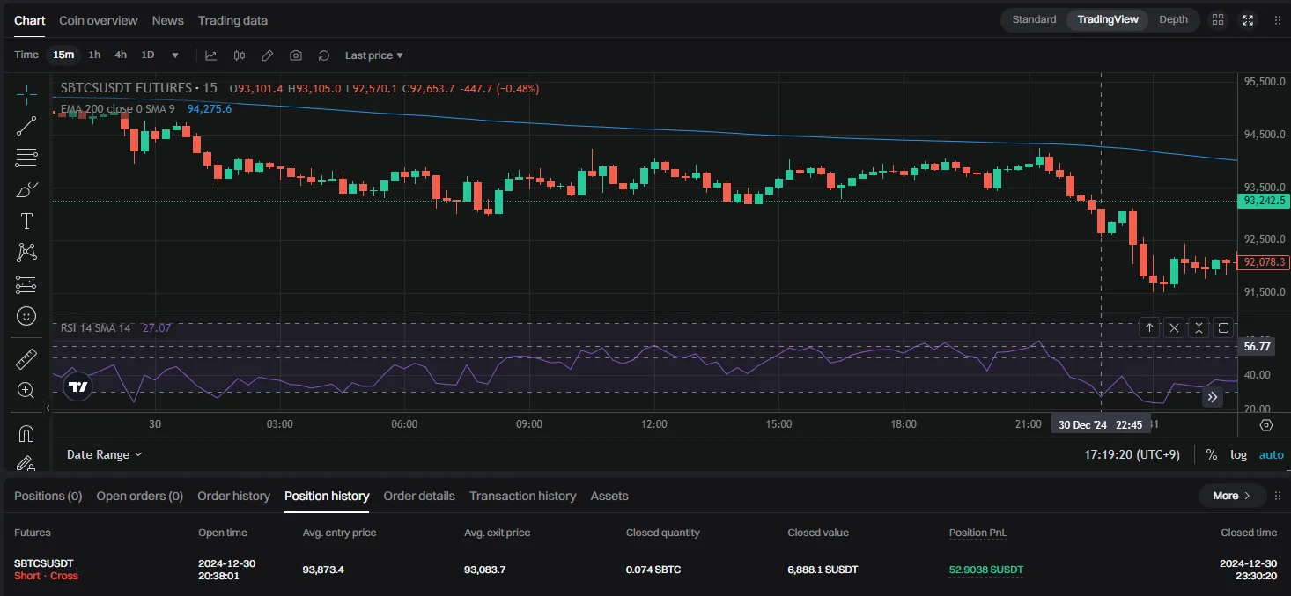Choose the text annotation tool
The width and height of the screenshot is (1291, 596).
tap(26, 221)
